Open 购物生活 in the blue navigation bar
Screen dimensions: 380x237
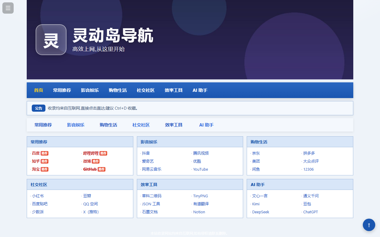(x=118, y=90)
